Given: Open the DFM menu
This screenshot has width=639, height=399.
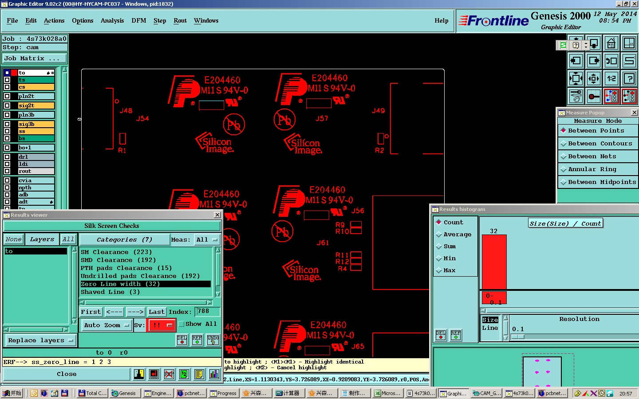Looking at the screenshot, I should tap(139, 21).
